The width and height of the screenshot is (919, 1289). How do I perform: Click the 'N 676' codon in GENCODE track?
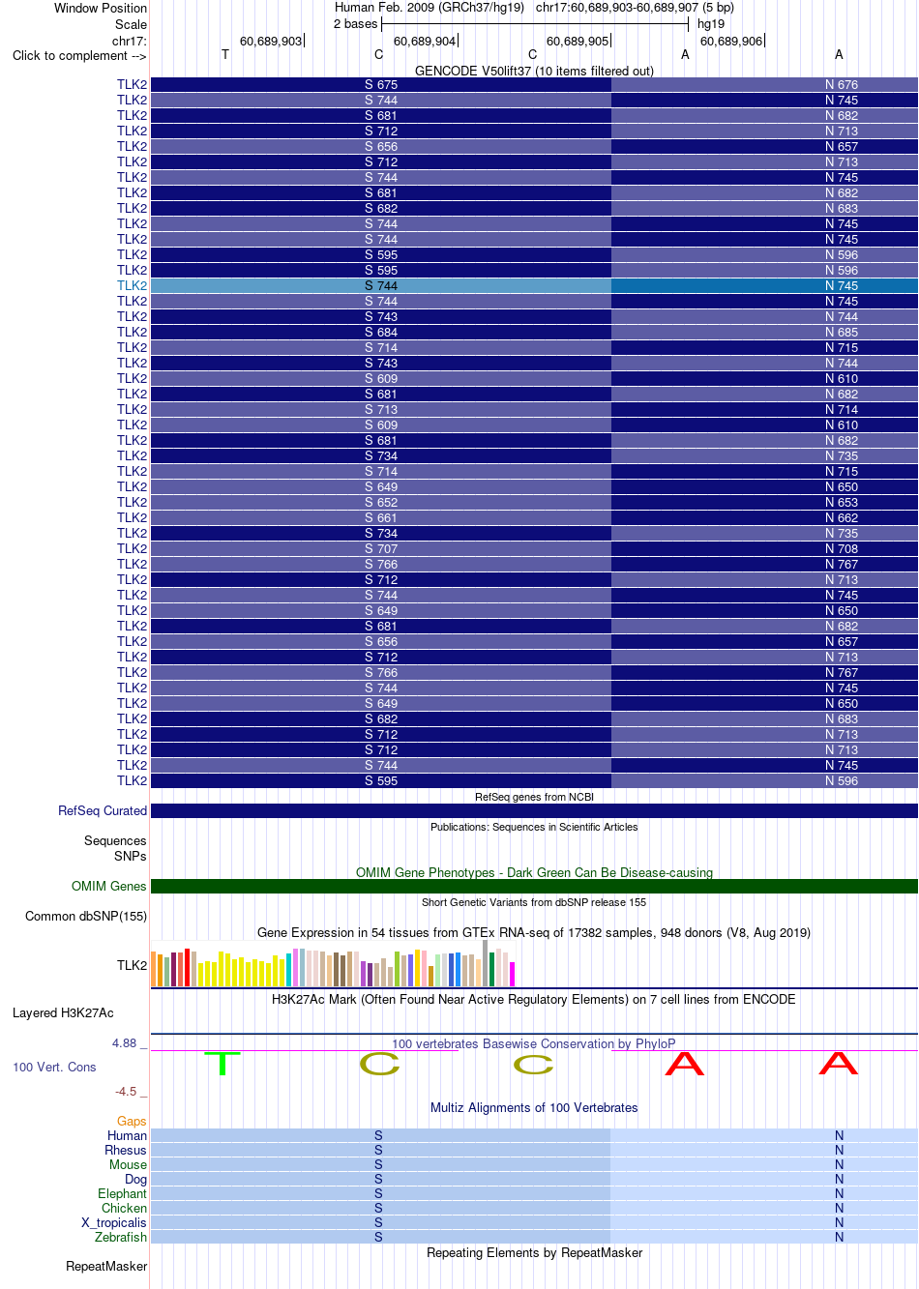[842, 85]
